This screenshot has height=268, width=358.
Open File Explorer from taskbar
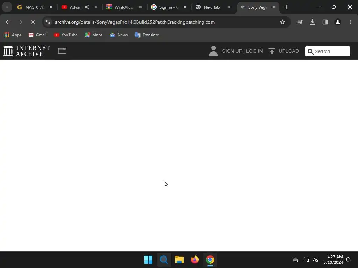179,260
